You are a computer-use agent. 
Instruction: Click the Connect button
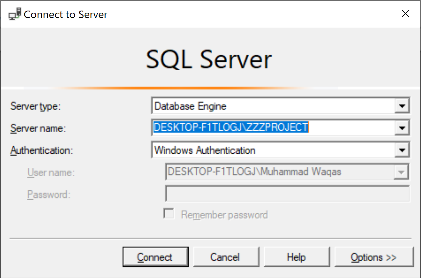155,257
